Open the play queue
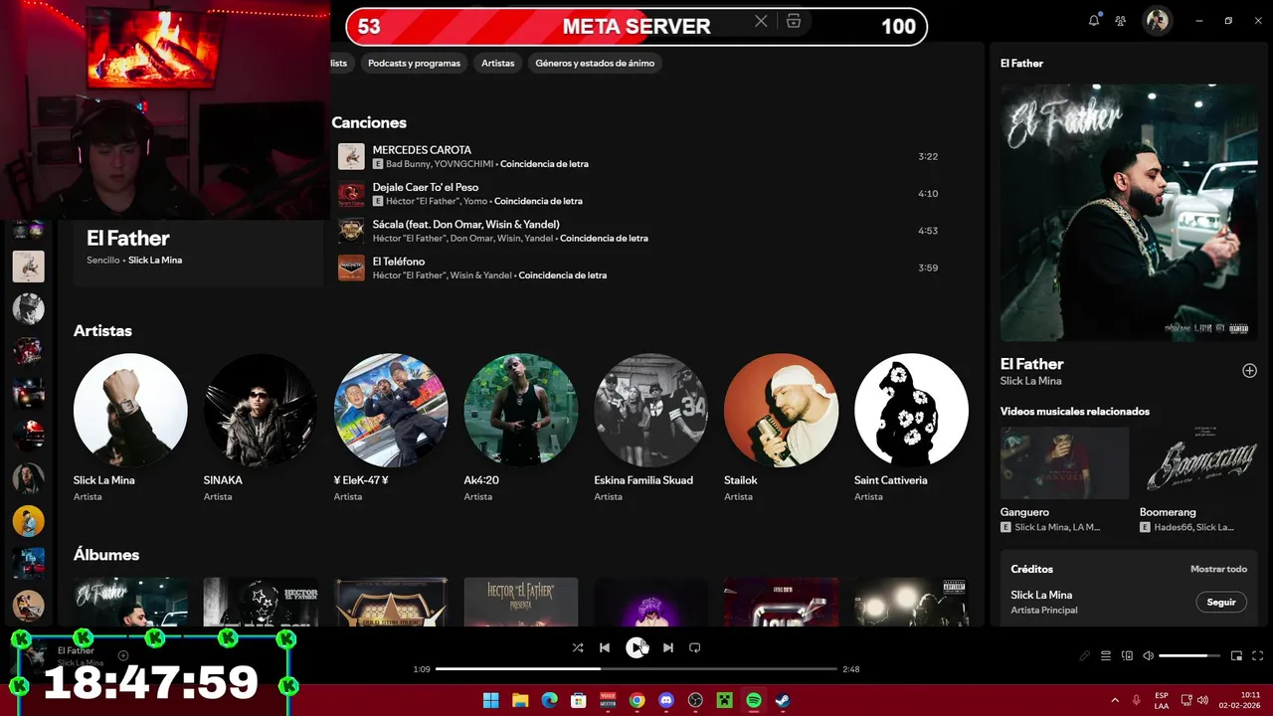This screenshot has height=716, width=1273. pyautogui.click(x=1106, y=656)
